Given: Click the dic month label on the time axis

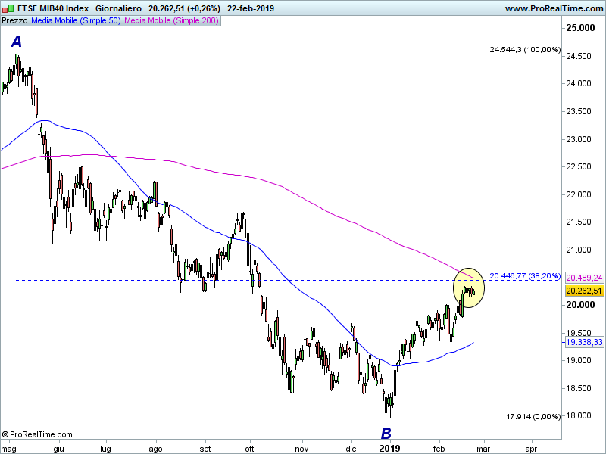Looking at the screenshot, I should (x=351, y=449).
